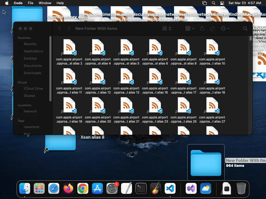
Task: Select iCloud Drive in Finder sidebar
Action: (x=33, y=89)
